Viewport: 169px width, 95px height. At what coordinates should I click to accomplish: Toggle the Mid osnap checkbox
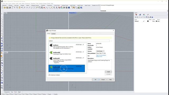tap(14, 94)
